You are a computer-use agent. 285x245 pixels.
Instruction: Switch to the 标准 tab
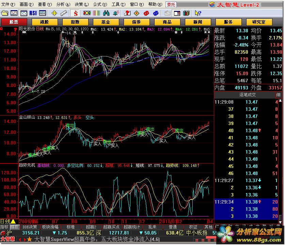[x=71, y=227]
